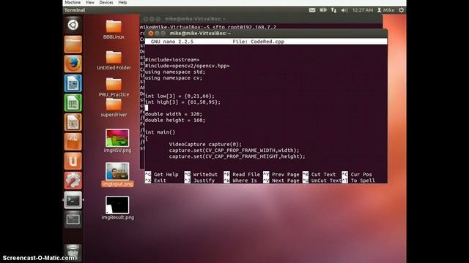The width and height of the screenshot is (469, 263).
Task: Open the network indicator in top panel
Action: pyautogui.click(x=334, y=10)
